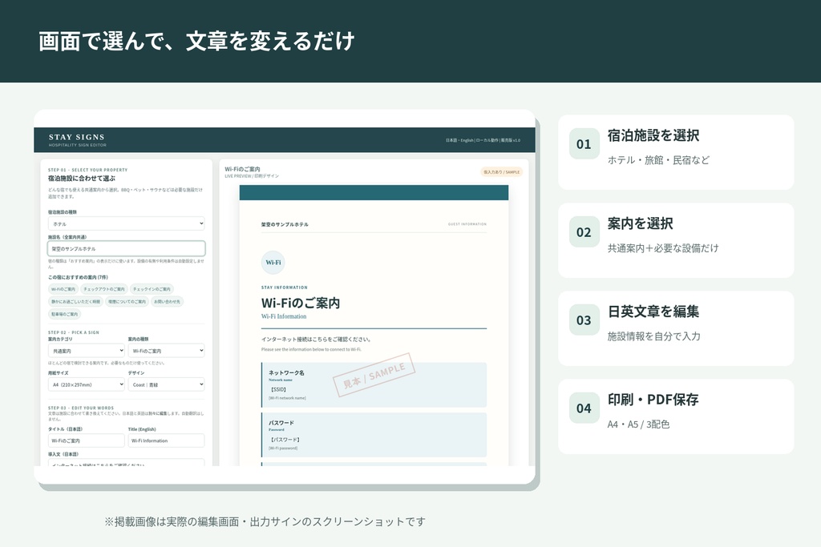Select the チェックインのご案内 recommendation chip
821x547 pixels.
coord(152,289)
